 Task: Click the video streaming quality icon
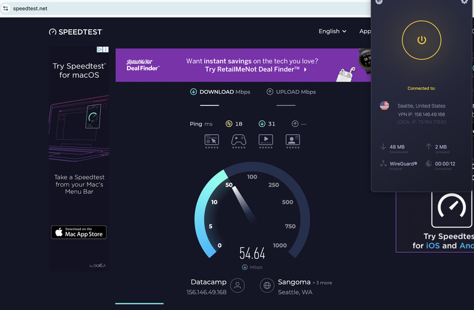pyautogui.click(x=266, y=141)
